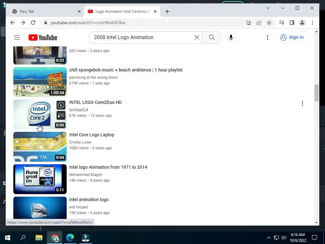
Task: Share this page icon in address bar
Action: point(259,23)
